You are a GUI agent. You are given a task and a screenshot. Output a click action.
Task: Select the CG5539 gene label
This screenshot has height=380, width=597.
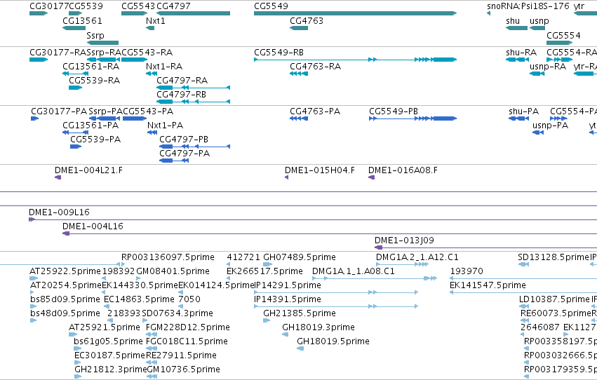[x=86, y=6]
